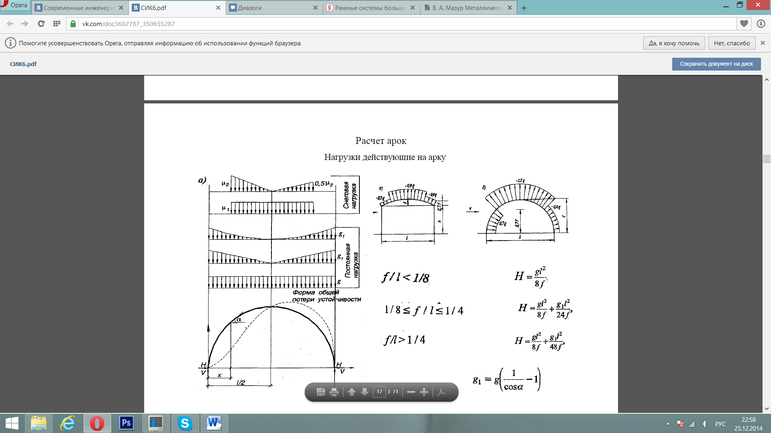Close the СИК6.pdf tab
Image resolution: width=771 pixels, height=433 pixels.
218,8
